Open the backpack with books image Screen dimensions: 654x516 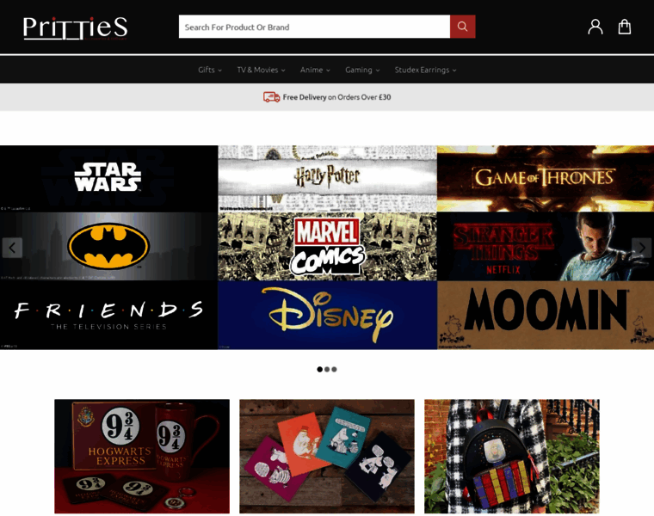click(512, 457)
